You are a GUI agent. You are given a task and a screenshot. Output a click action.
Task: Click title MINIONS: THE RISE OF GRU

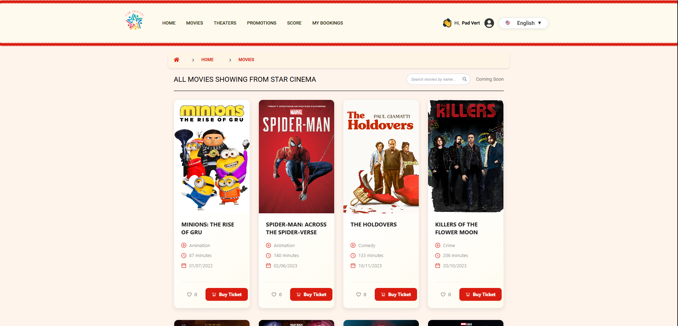pyautogui.click(x=208, y=228)
